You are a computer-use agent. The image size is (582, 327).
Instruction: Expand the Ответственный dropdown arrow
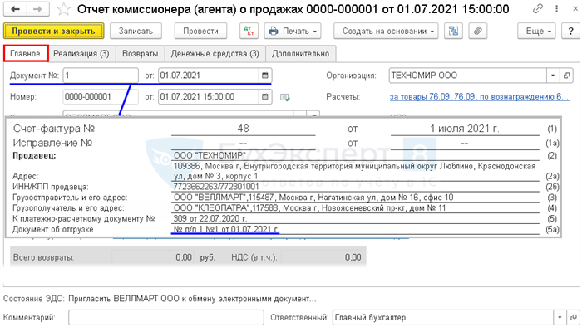[x=560, y=318]
